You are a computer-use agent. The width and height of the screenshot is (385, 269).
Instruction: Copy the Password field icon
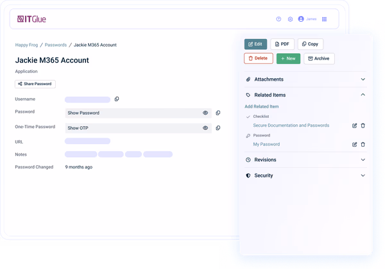[x=218, y=113]
